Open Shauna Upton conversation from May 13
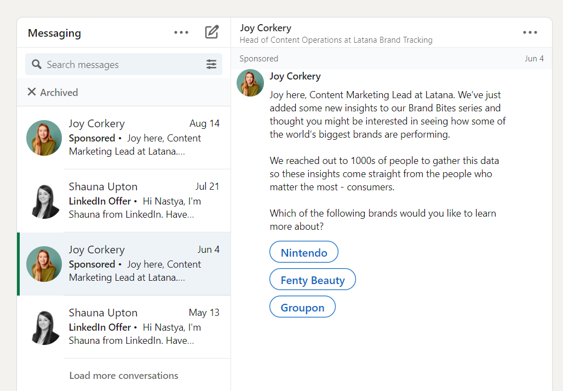 124,327
